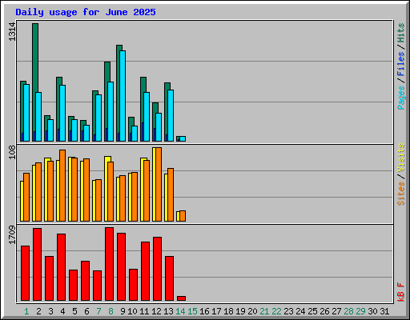The height and width of the screenshot is (320, 410).
Task: Select the orange sites bar for day 4
Action: tap(62, 186)
